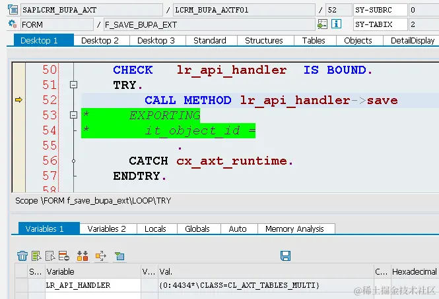
Task: Click line number 50 in the editor
Action: tap(50, 70)
